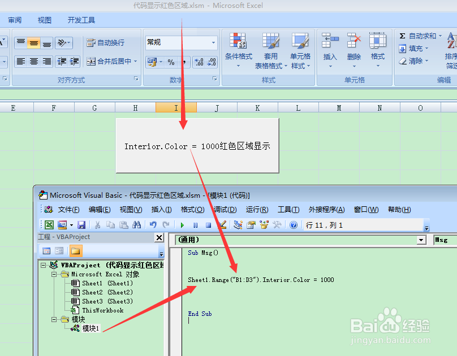The width and height of the screenshot is (457, 356).
Task: Open the 调试 menu in the VBA editor
Action: pyautogui.click(x=225, y=209)
